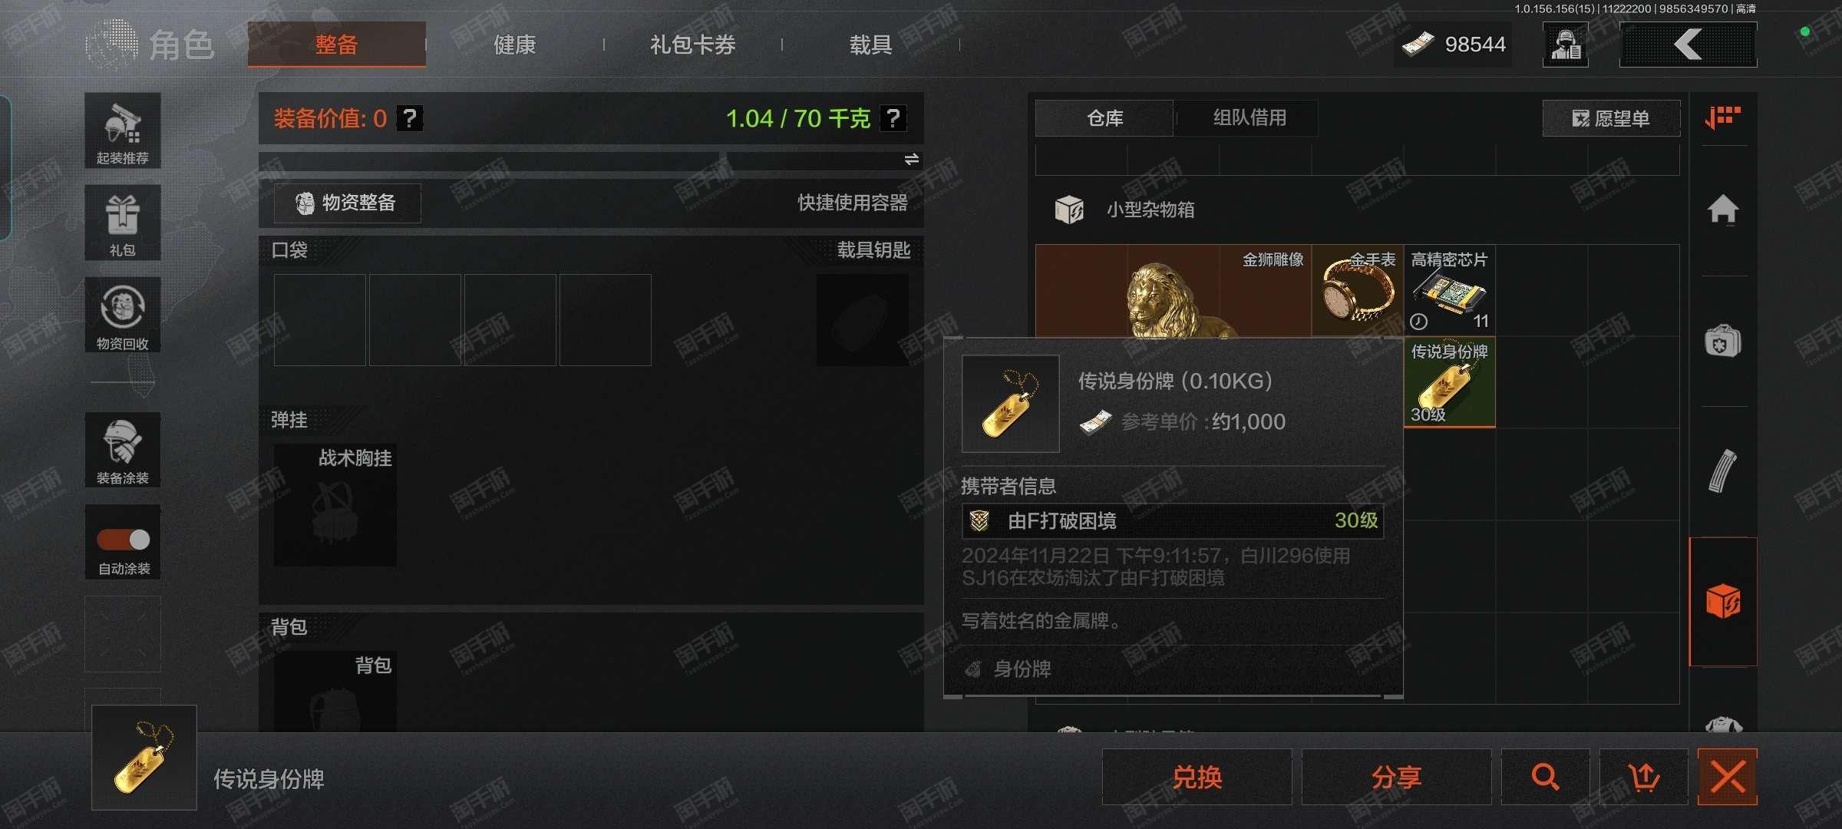Select the 组队借用 tab
Image resolution: width=1842 pixels, height=829 pixels.
pos(1249,118)
